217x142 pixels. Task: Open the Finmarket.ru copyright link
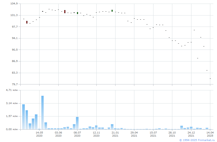click(197, 140)
